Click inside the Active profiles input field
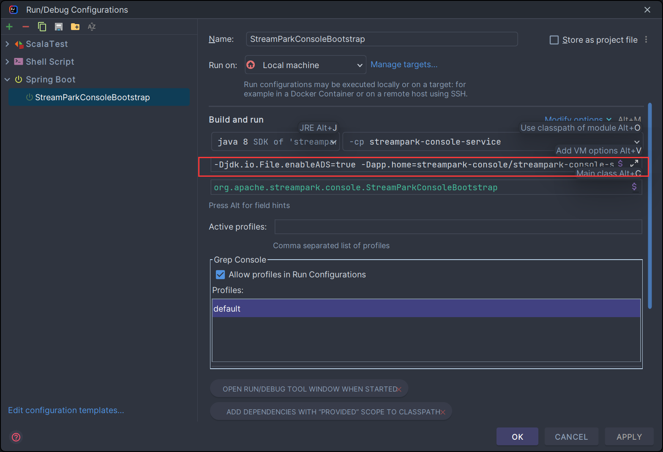The width and height of the screenshot is (663, 452). 458,227
